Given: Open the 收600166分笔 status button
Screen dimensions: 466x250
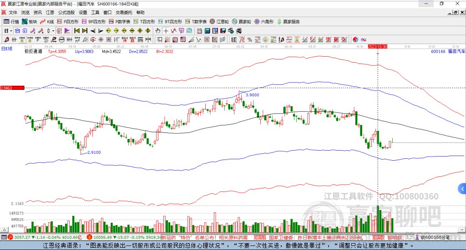Looking at the screenshot, I should pos(432,238).
